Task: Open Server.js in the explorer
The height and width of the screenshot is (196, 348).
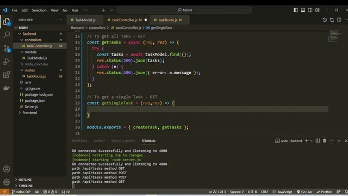Action: [x=31, y=107]
